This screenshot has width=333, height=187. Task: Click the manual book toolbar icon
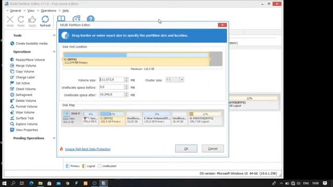(x=61, y=19)
